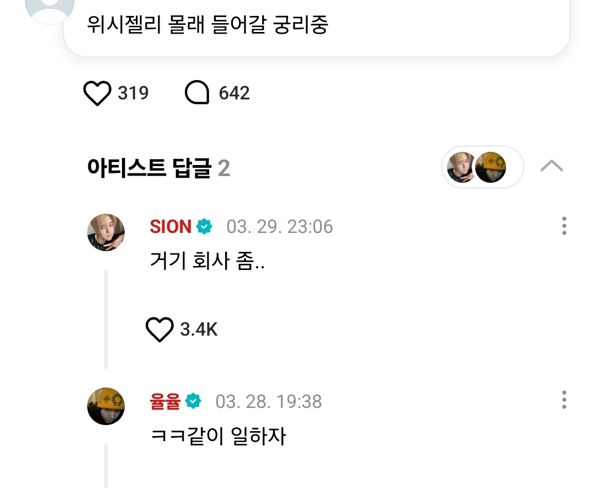Collapse artist replies with the up chevron
This screenshot has width=596, height=488.
click(x=551, y=166)
